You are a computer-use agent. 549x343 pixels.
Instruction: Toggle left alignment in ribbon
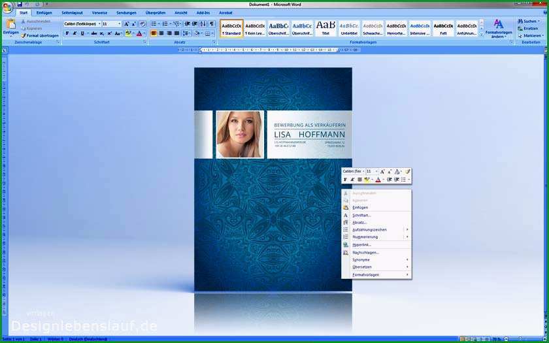coord(154,33)
